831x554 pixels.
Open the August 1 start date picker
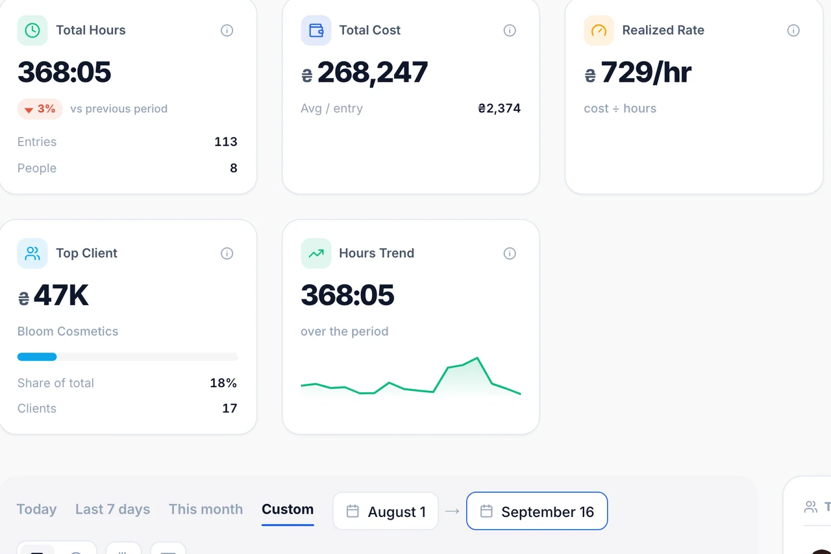386,511
